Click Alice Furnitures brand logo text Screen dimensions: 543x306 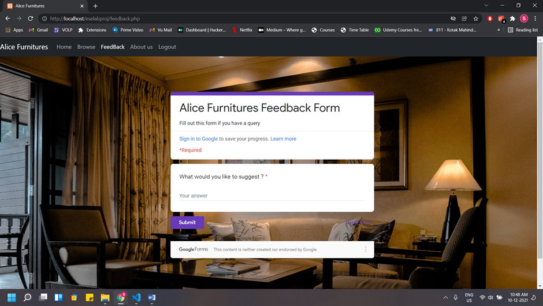pos(24,47)
